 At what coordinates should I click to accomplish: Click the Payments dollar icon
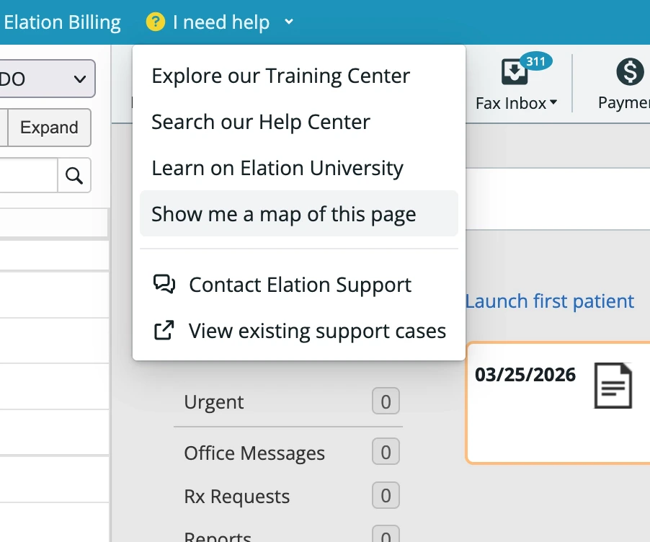(x=629, y=71)
